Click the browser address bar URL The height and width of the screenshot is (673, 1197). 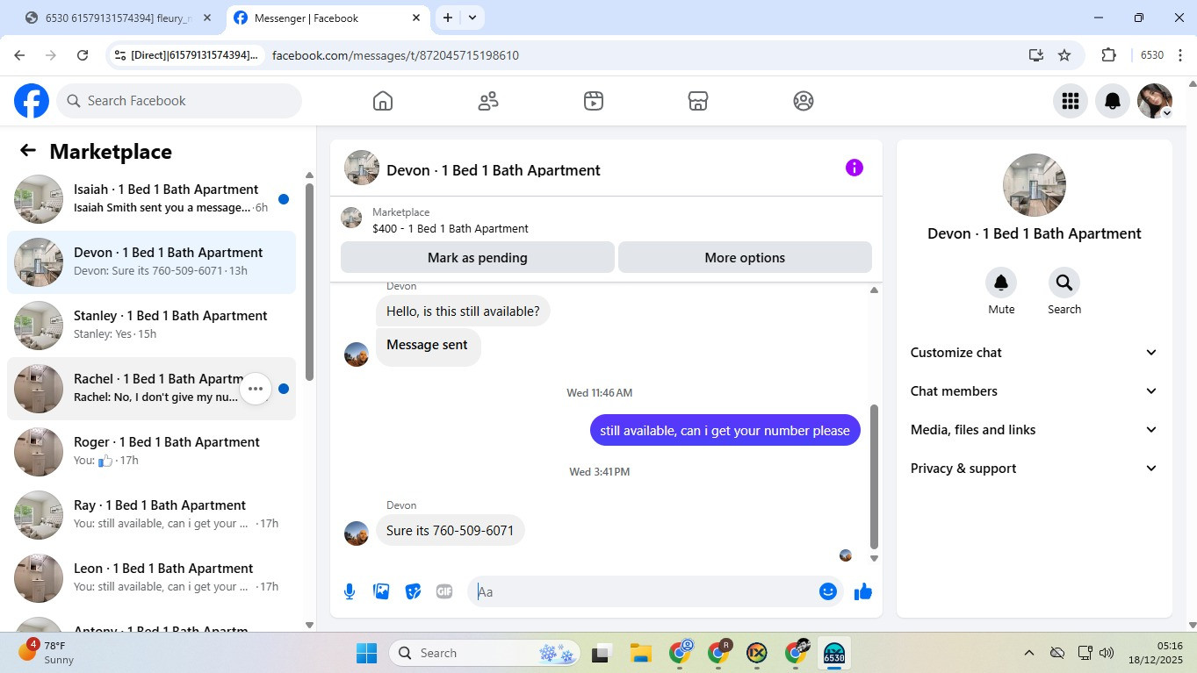pyautogui.click(x=395, y=55)
